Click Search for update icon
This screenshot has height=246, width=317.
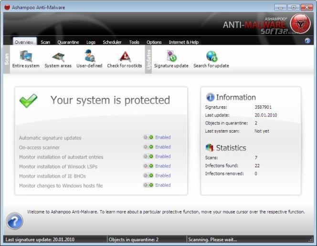(211, 56)
